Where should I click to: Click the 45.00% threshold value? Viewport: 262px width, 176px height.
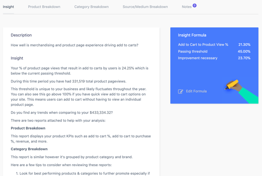tap(244, 51)
